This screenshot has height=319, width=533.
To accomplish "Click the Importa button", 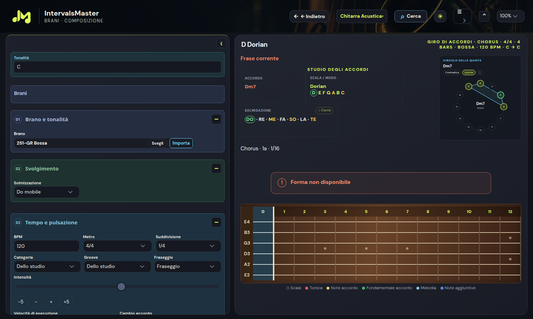I will pyautogui.click(x=181, y=143).
